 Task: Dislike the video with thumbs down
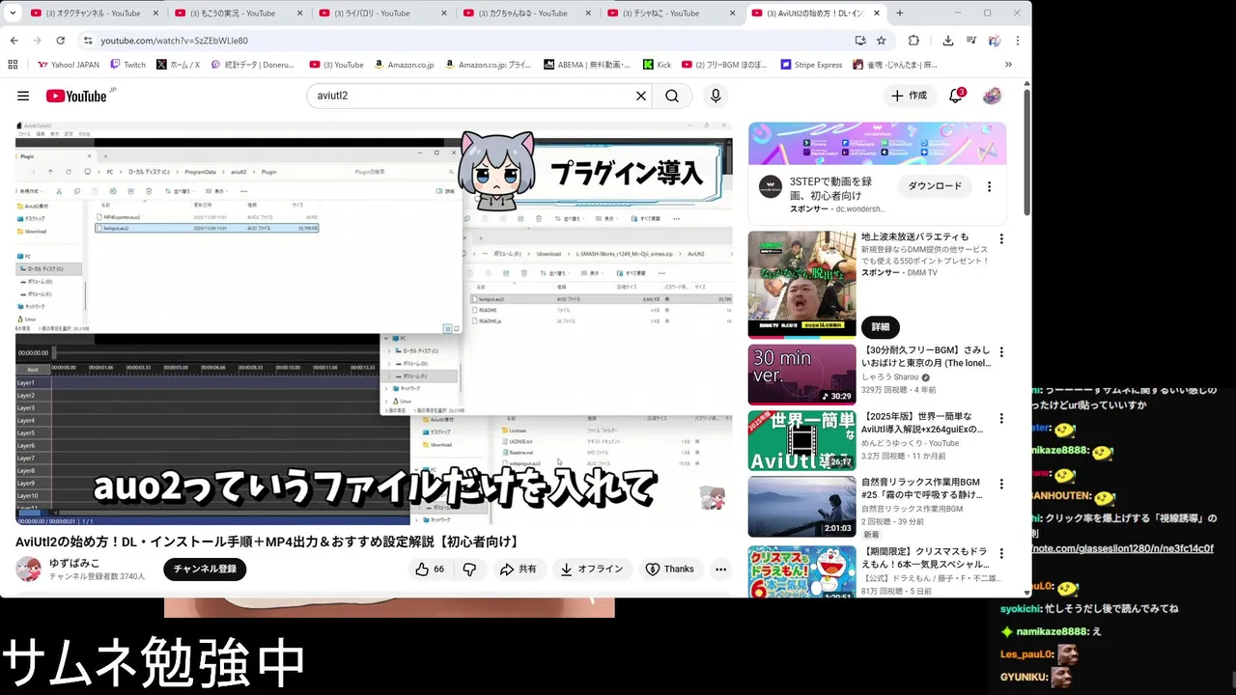pyautogui.click(x=469, y=570)
